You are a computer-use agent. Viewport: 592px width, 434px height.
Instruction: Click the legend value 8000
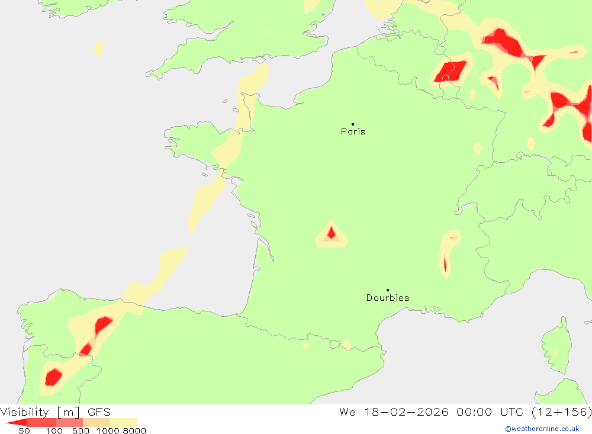pos(134,430)
